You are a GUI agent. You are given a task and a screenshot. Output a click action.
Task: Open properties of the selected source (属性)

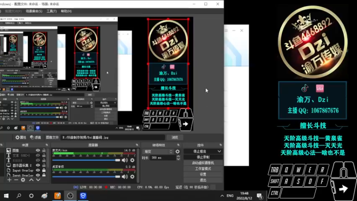(x=21, y=138)
